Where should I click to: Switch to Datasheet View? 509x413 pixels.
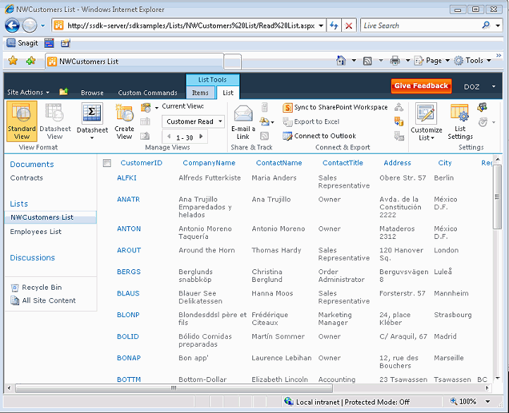(55, 121)
